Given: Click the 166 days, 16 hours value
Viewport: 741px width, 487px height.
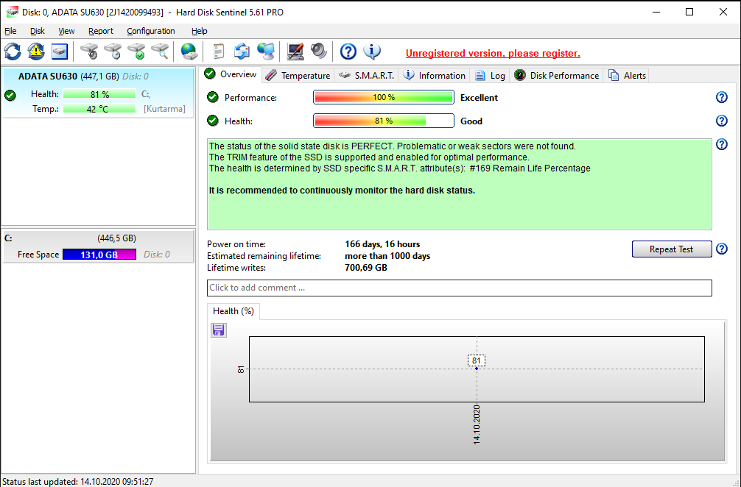Looking at the screenshot, I should click(382, 244).
